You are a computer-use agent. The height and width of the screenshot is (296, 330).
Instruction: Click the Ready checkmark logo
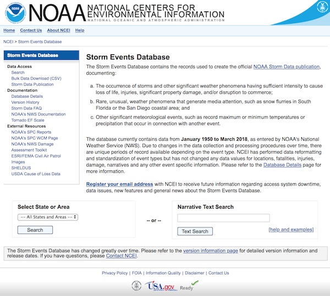click(x=189, y=286)
